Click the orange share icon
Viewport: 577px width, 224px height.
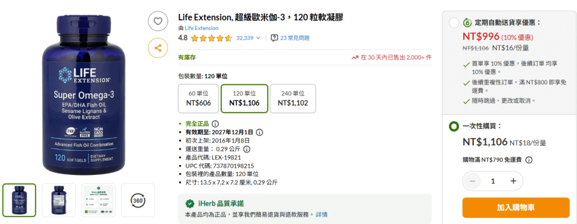click(x=158, y=48)
